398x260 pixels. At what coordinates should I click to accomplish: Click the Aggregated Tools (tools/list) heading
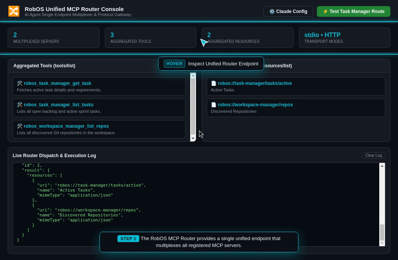coord(44,66)
